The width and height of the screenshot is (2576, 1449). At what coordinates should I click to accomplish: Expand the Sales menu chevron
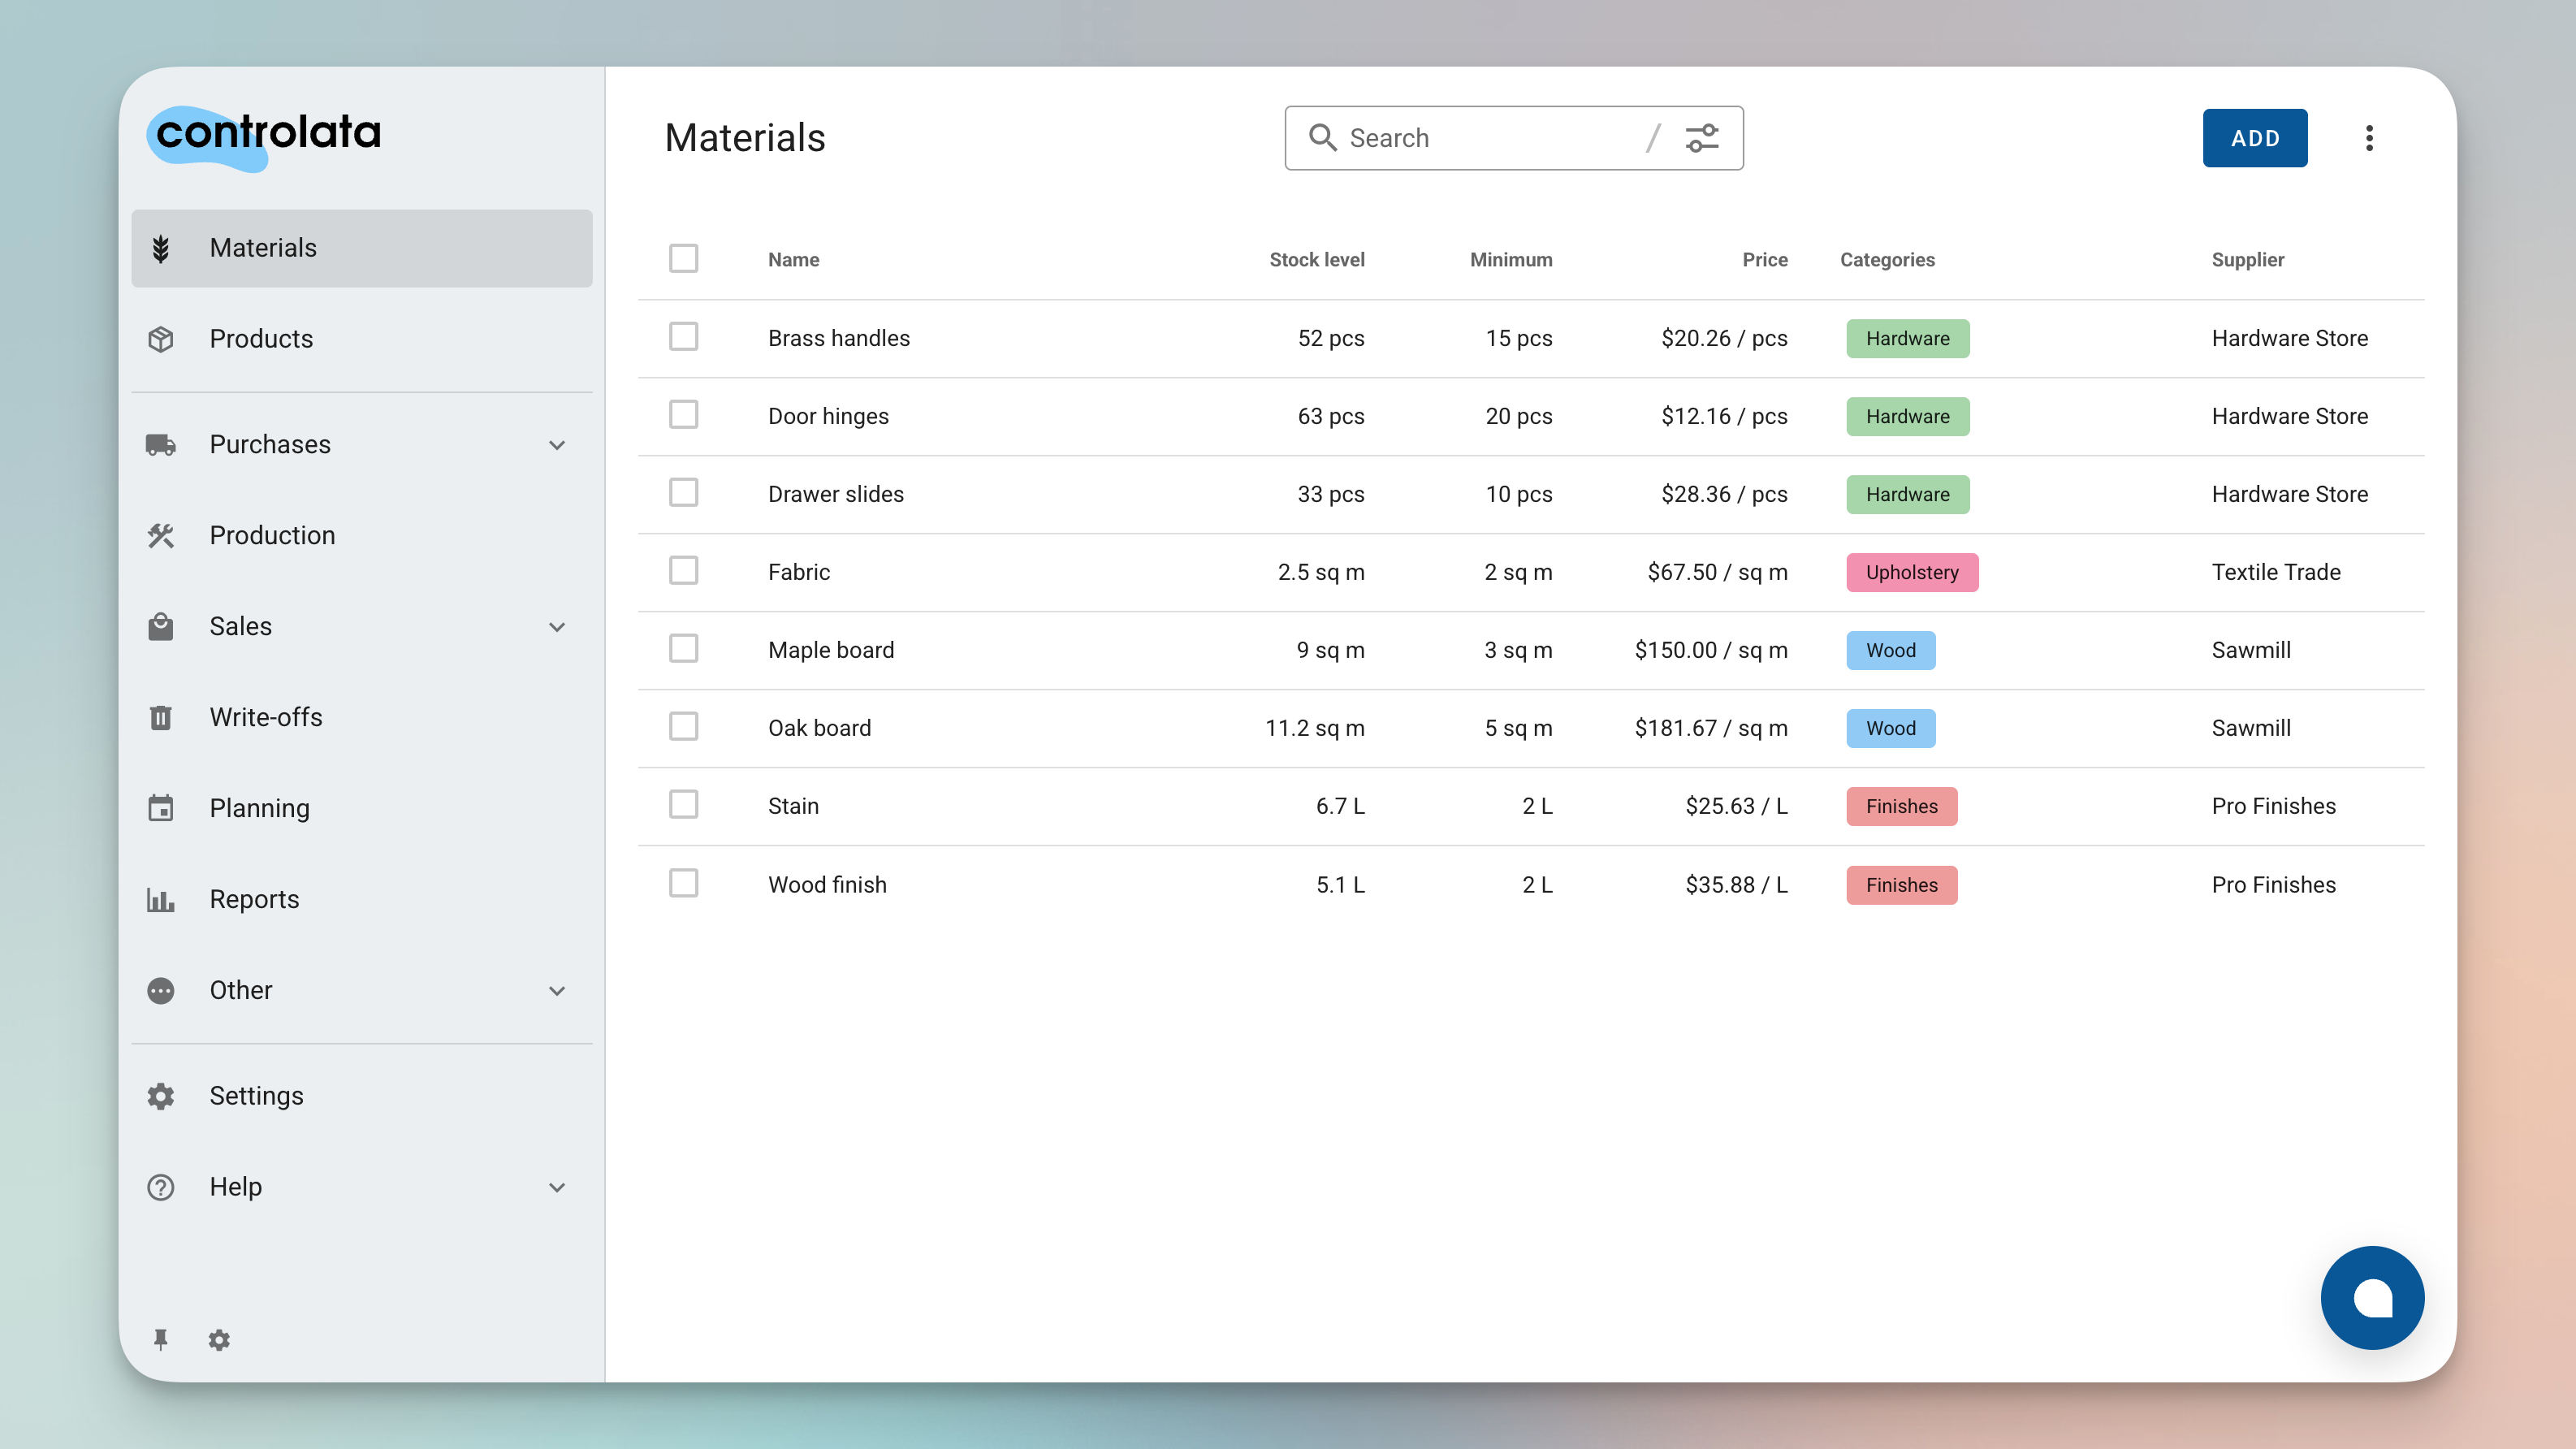pos(557,627)
